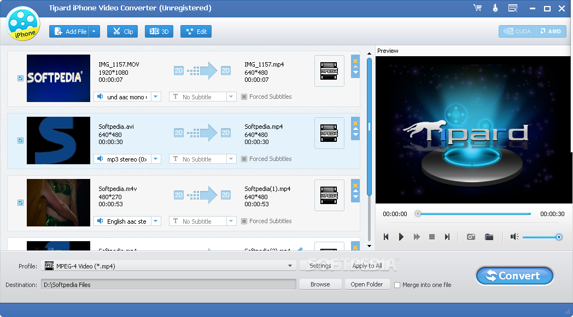Skip to next item in preview
Viewport: 573px width, 317px height.
click(x=447, y=237)
